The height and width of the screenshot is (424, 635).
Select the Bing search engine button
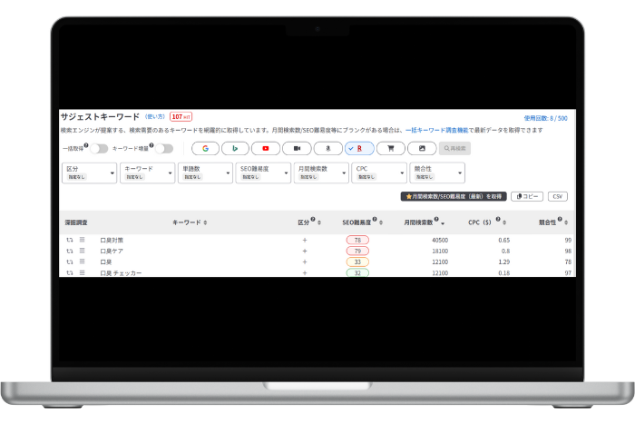pos(236,148)
